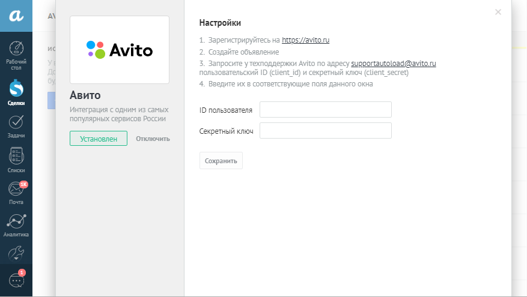Click the Авито widget title heading

click(x=85, y=95)
